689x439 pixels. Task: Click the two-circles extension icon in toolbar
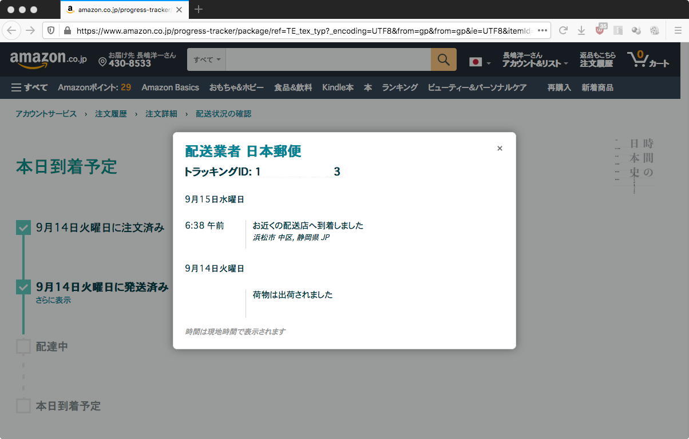click(636, 30)
